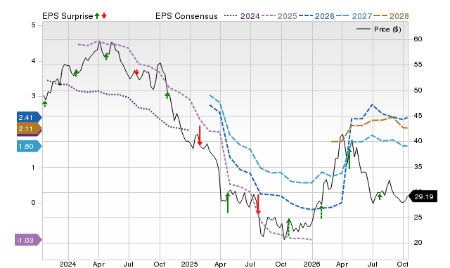Select the green surprise arrow before 2024 starts
450x268 pixels.
pyautogui.click(x=45, y=104)
